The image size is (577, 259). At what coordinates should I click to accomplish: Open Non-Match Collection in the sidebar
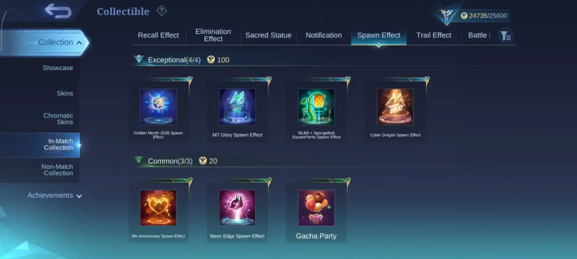(x=57, y=170)
